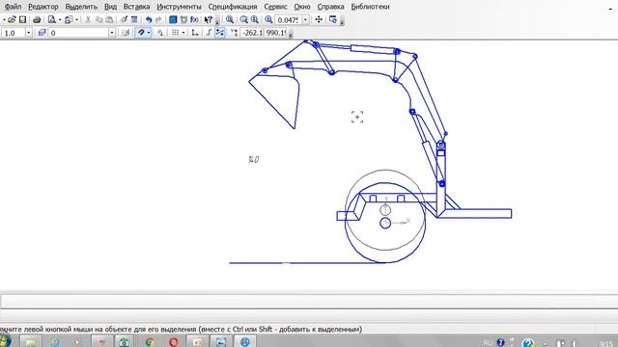618x347 pixels.
Task: Click the copy properties brush icon
Action: point(124,19)
